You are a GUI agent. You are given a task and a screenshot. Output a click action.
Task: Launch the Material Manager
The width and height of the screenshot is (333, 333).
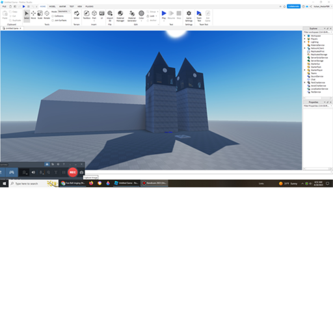pos(120,16)
